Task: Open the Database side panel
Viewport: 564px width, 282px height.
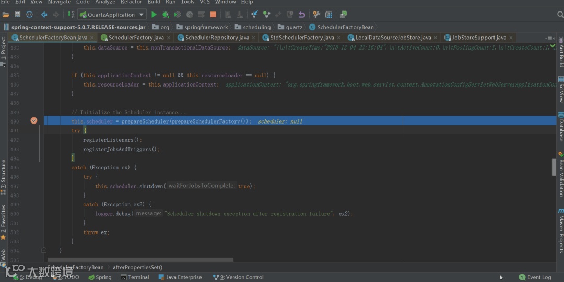Action: [561, 127]
